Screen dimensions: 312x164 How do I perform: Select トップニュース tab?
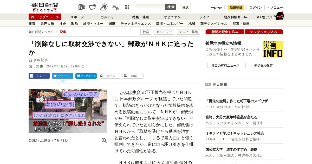tap(45, 17)
